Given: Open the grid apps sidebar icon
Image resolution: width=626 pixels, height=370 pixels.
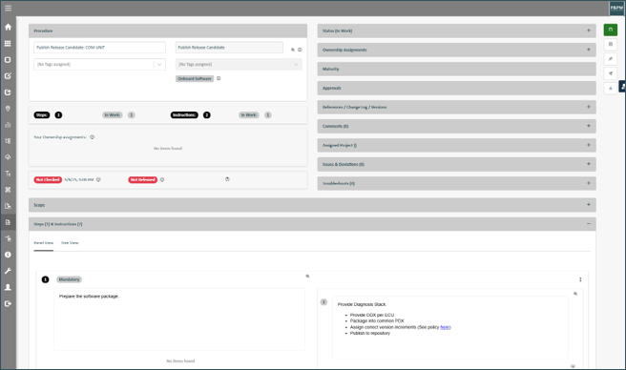Looking at the screenshot, I should pyautogui.click(x=8, y=44).
